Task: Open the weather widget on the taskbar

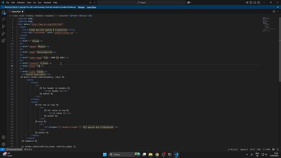Action: [x=7, y=154]
